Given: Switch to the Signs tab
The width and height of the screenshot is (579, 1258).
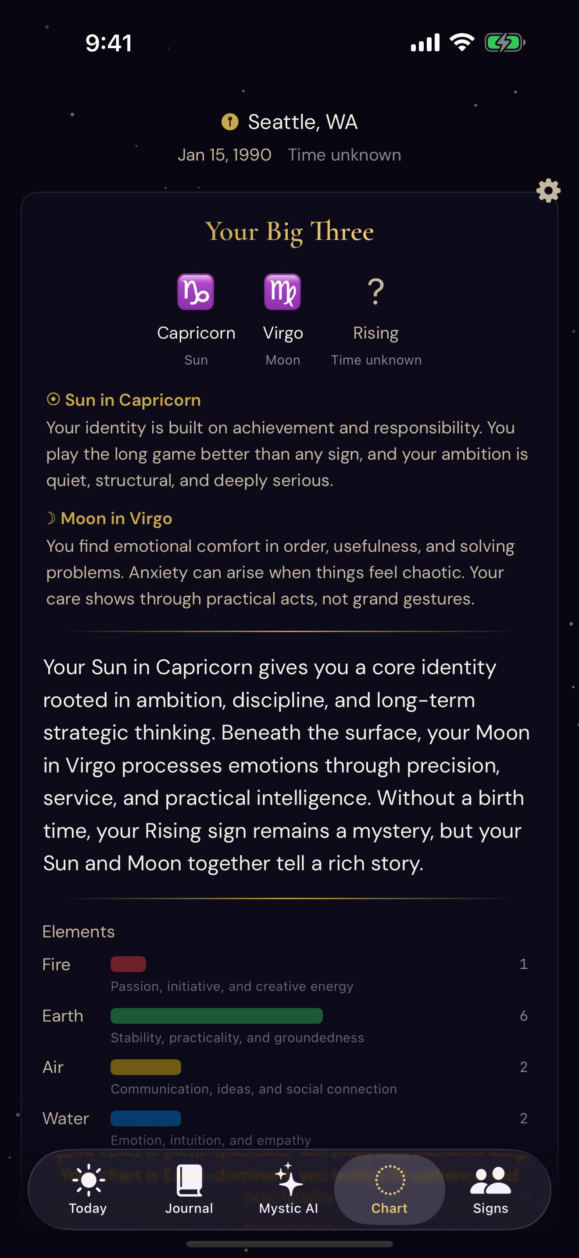Looking at the screenshot, I should click(491, 1192).
